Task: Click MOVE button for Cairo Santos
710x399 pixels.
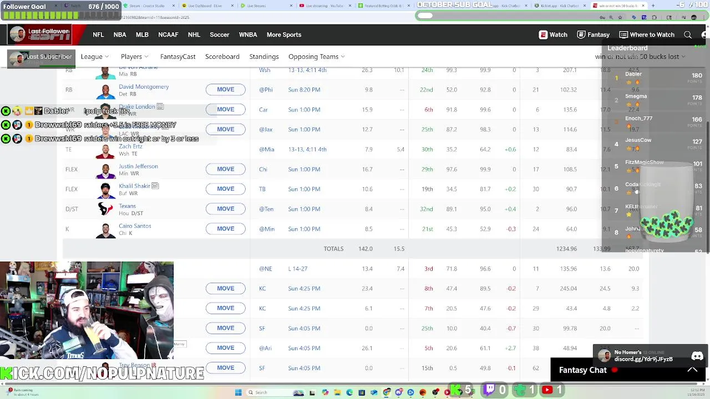Action: [226, 229]
